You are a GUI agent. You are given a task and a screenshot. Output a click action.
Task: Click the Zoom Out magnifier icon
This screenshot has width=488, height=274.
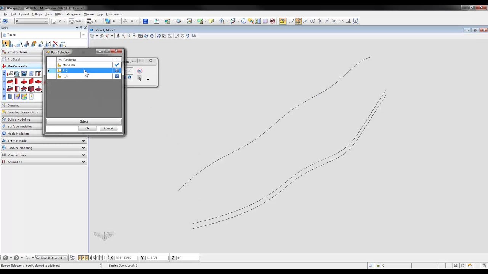click(x=129, y=36)
